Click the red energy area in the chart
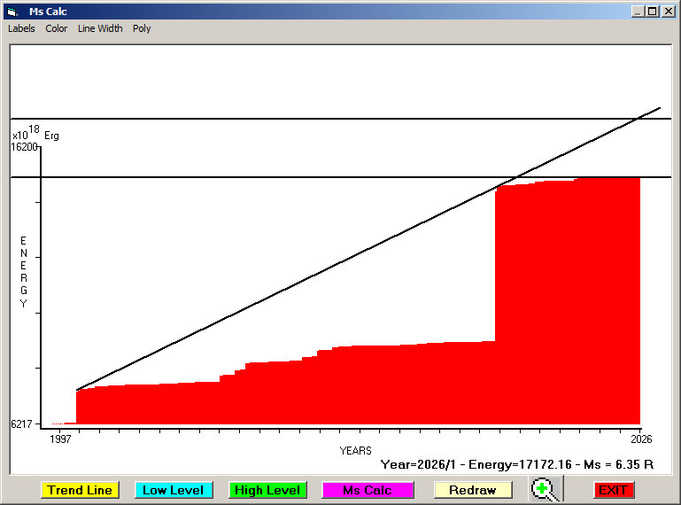Viewport: 681px width, 505px height. [567, 310]
